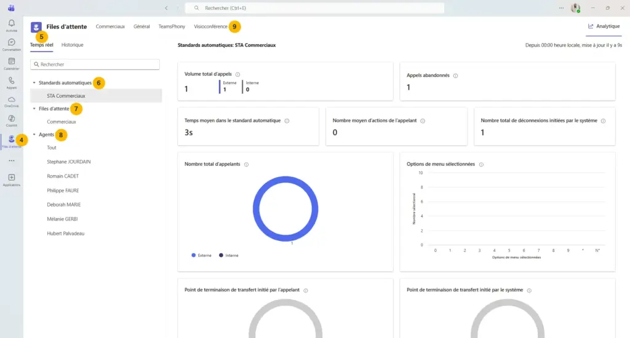Select the Files d'attente sidebar icon
The height and width of the screenshot is (338, 630).
coord(11,139)
